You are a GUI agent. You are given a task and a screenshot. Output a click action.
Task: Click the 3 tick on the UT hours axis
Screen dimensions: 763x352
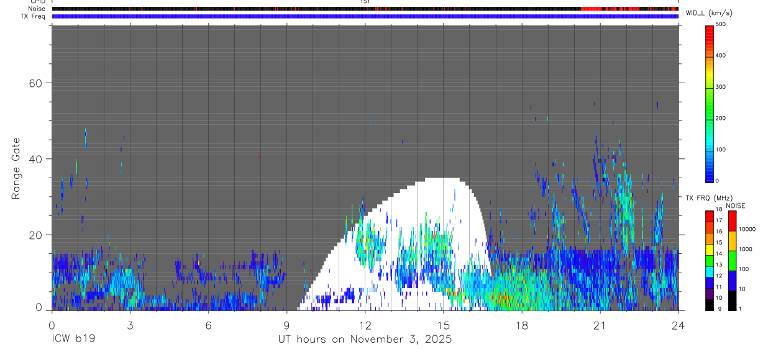[x=130, y=325]
